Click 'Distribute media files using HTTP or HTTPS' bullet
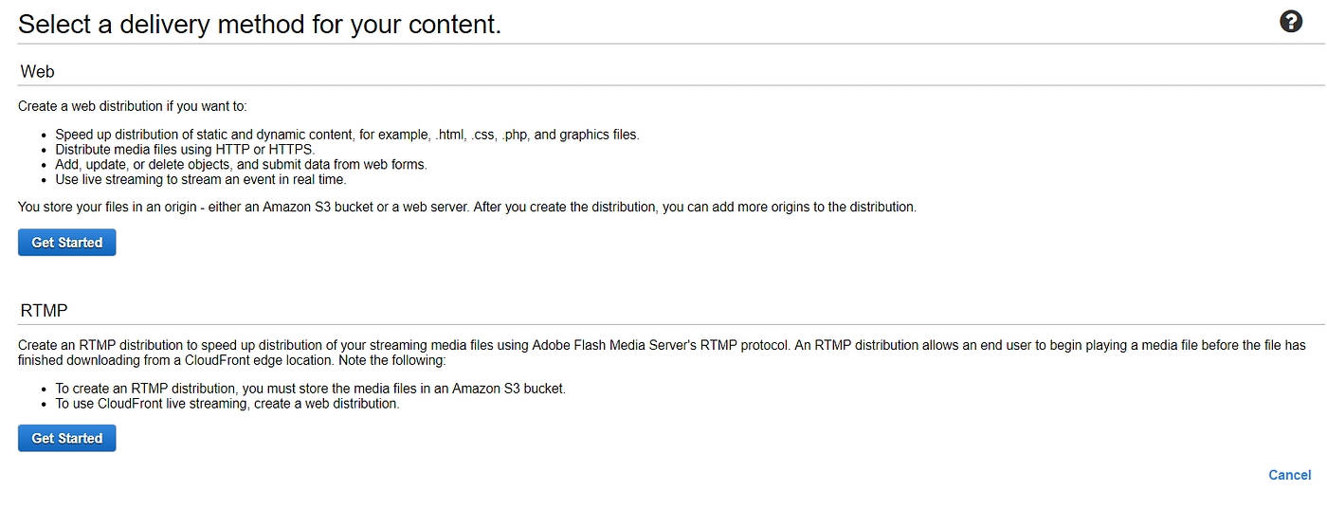The height and width of the screenshot is (508, 1327). coord(184,150)
